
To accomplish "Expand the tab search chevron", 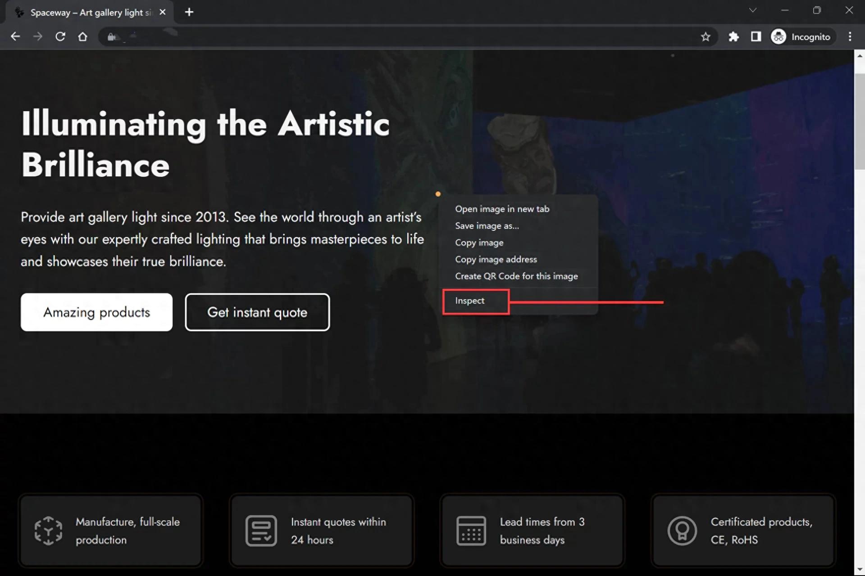I will point(752,10).
